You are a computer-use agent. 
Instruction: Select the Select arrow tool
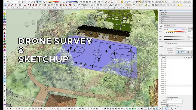click(5, 5)
